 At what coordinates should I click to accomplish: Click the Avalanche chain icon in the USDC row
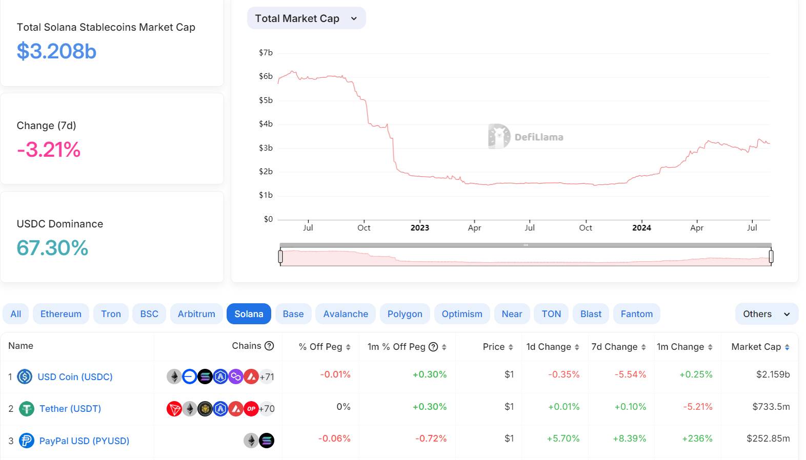tap(251, 377)
